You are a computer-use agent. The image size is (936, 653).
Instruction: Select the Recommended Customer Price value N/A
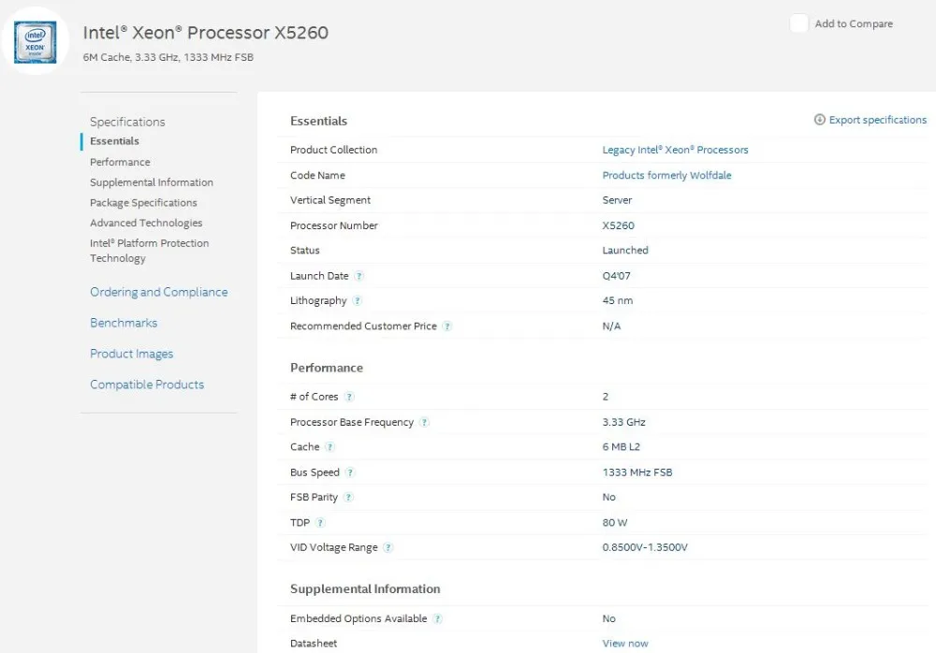[611, 326]
